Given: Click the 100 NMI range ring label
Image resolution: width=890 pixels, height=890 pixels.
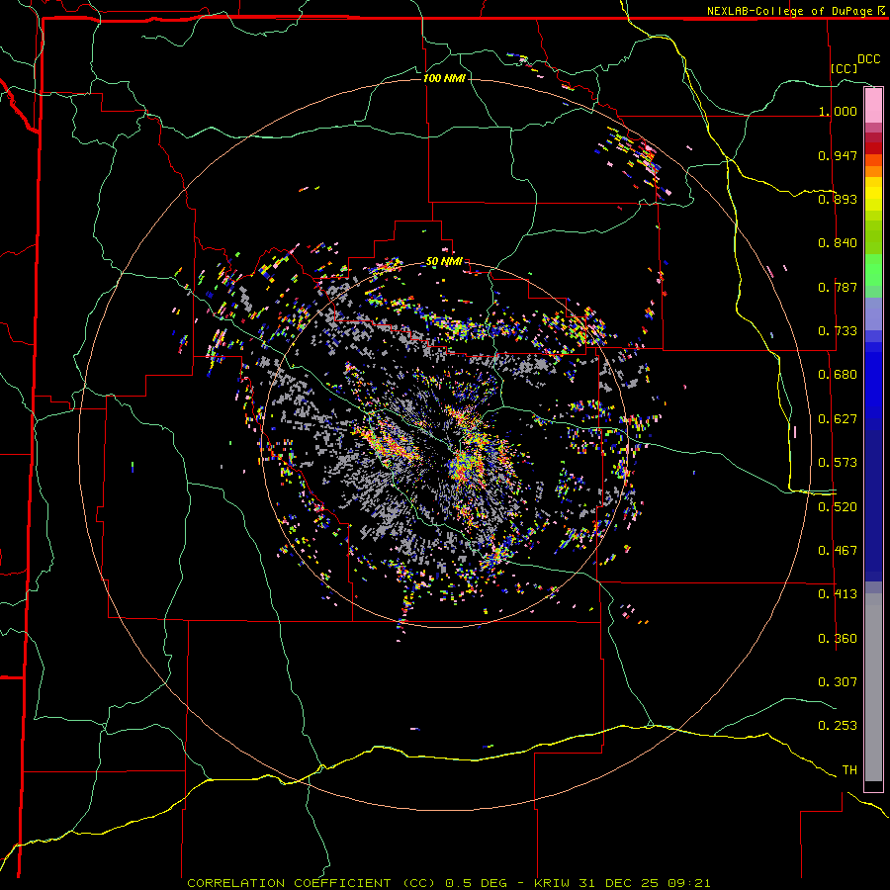Looking at the screenshot, I should pos(444,78).
